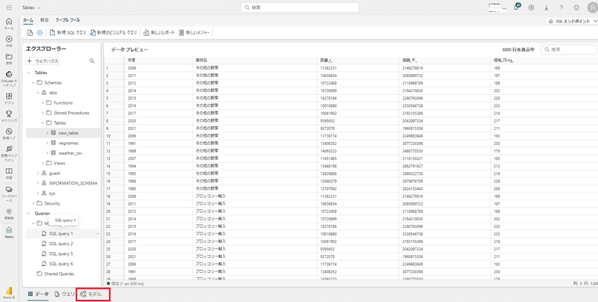
Task: Select the Tables warehouse item in sidebar
Action: pos(9,232)
